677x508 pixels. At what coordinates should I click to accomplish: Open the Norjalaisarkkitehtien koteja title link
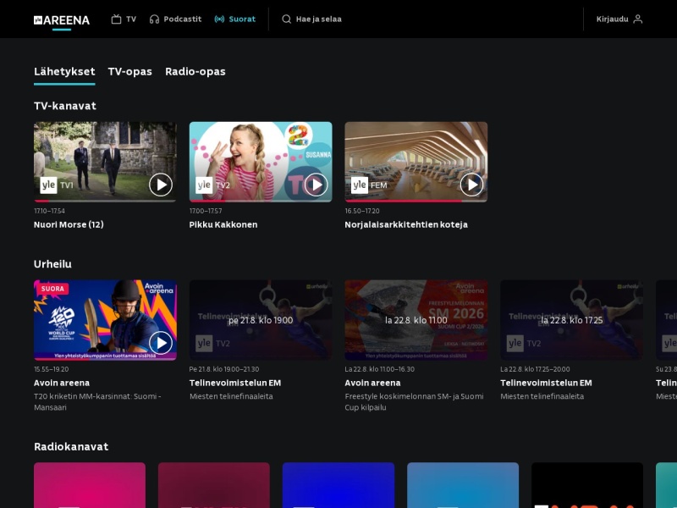pyautogui.click(x=406, y=224)
